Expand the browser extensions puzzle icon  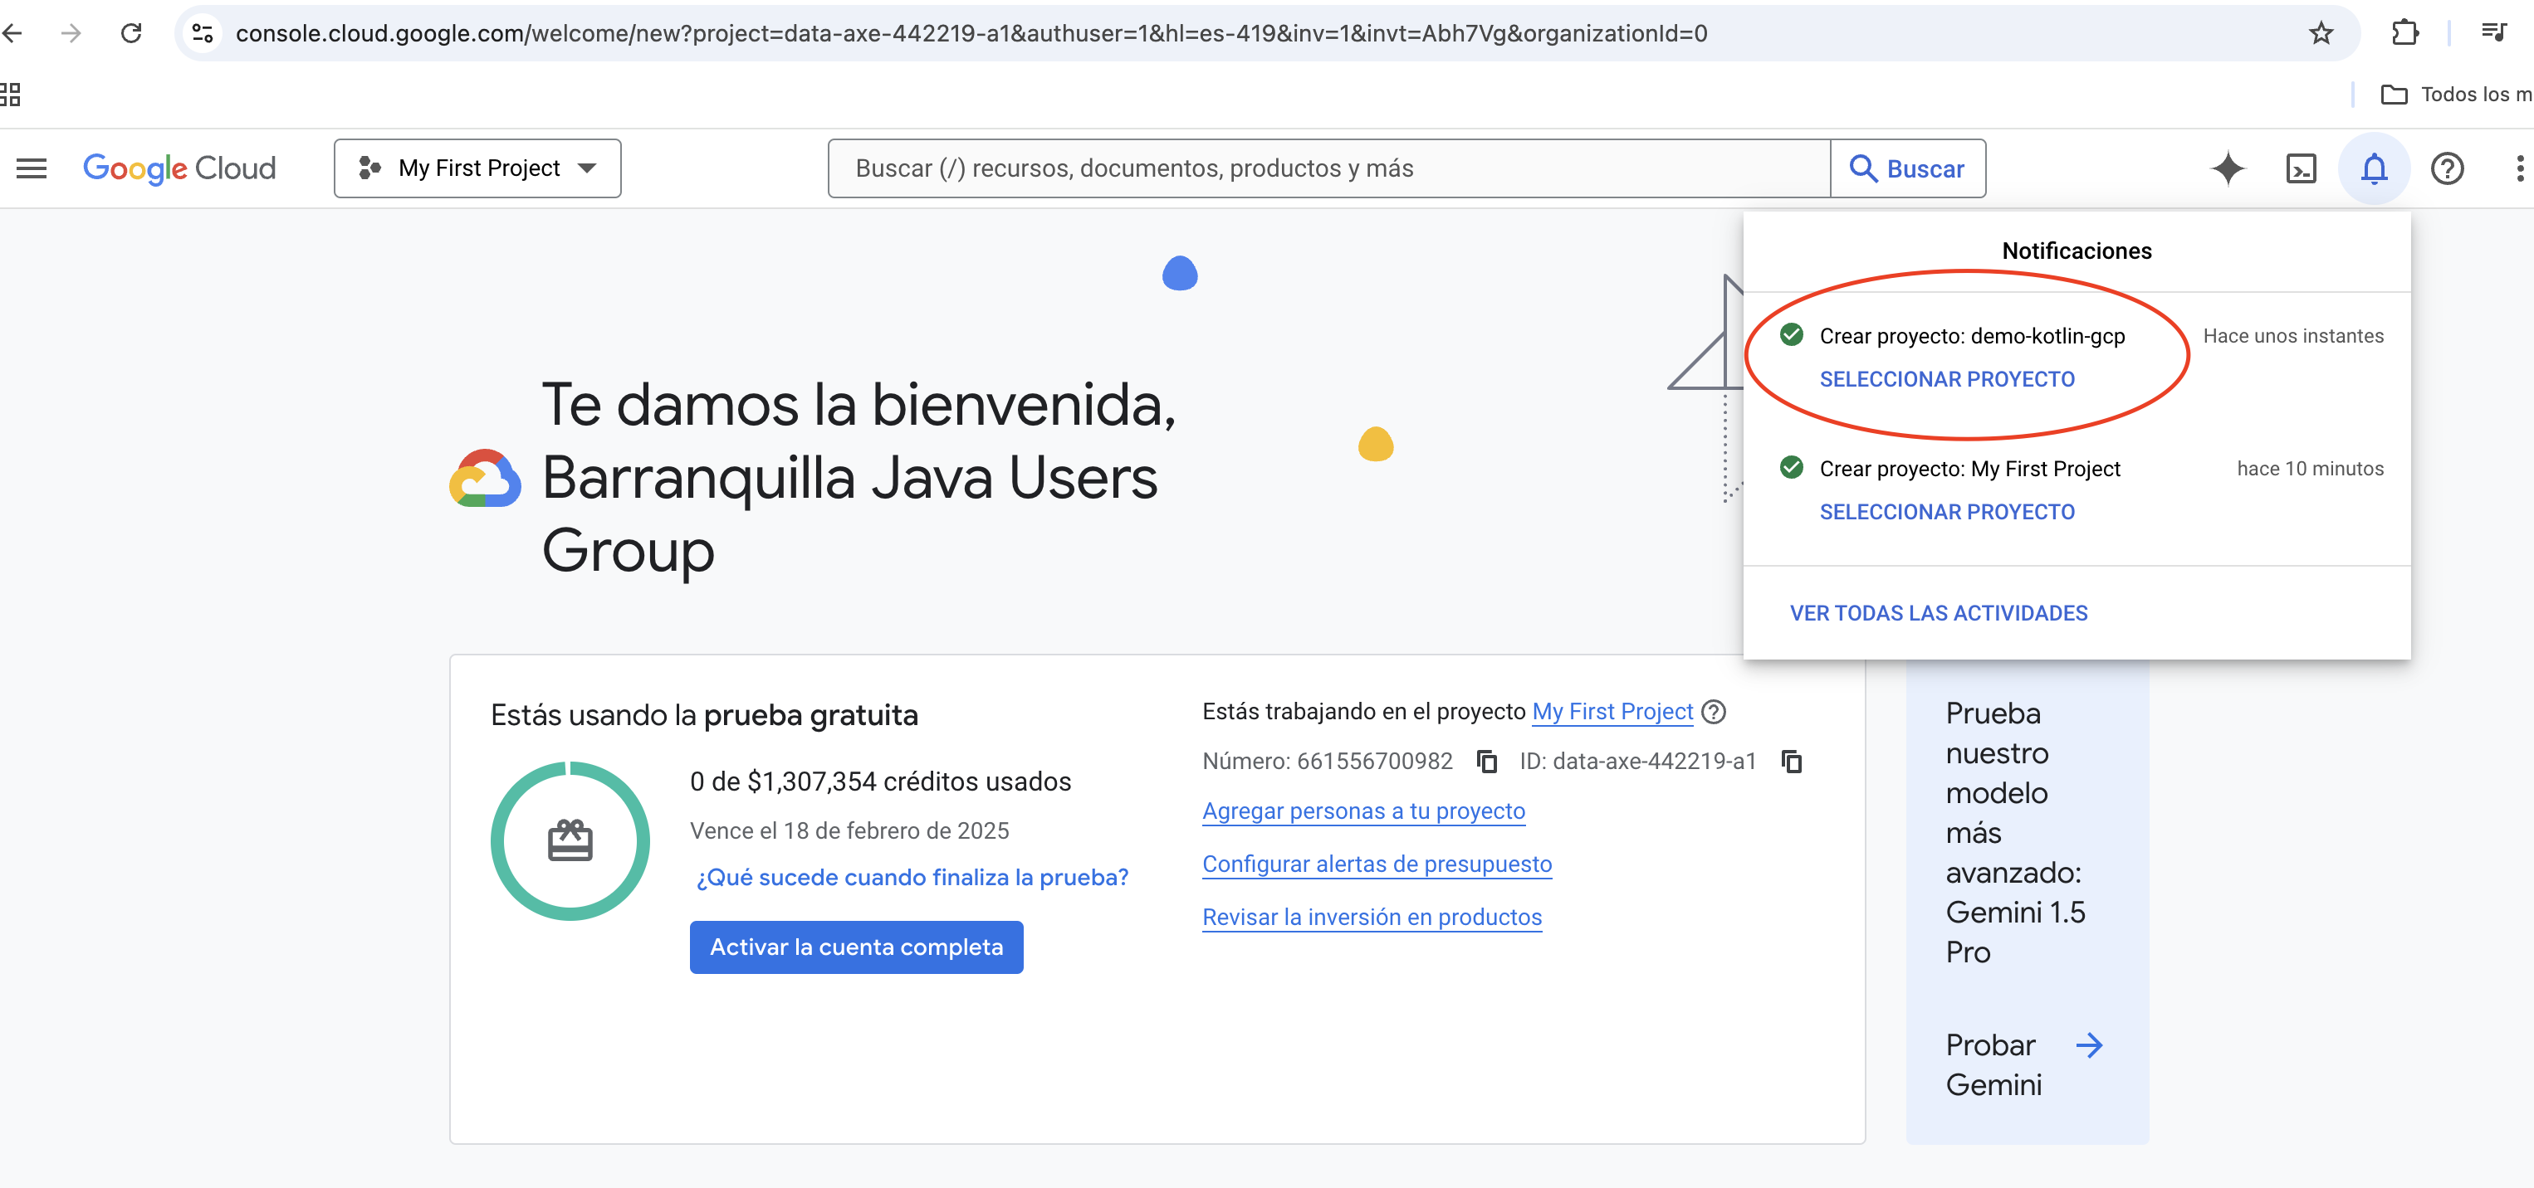[2406, 32]
